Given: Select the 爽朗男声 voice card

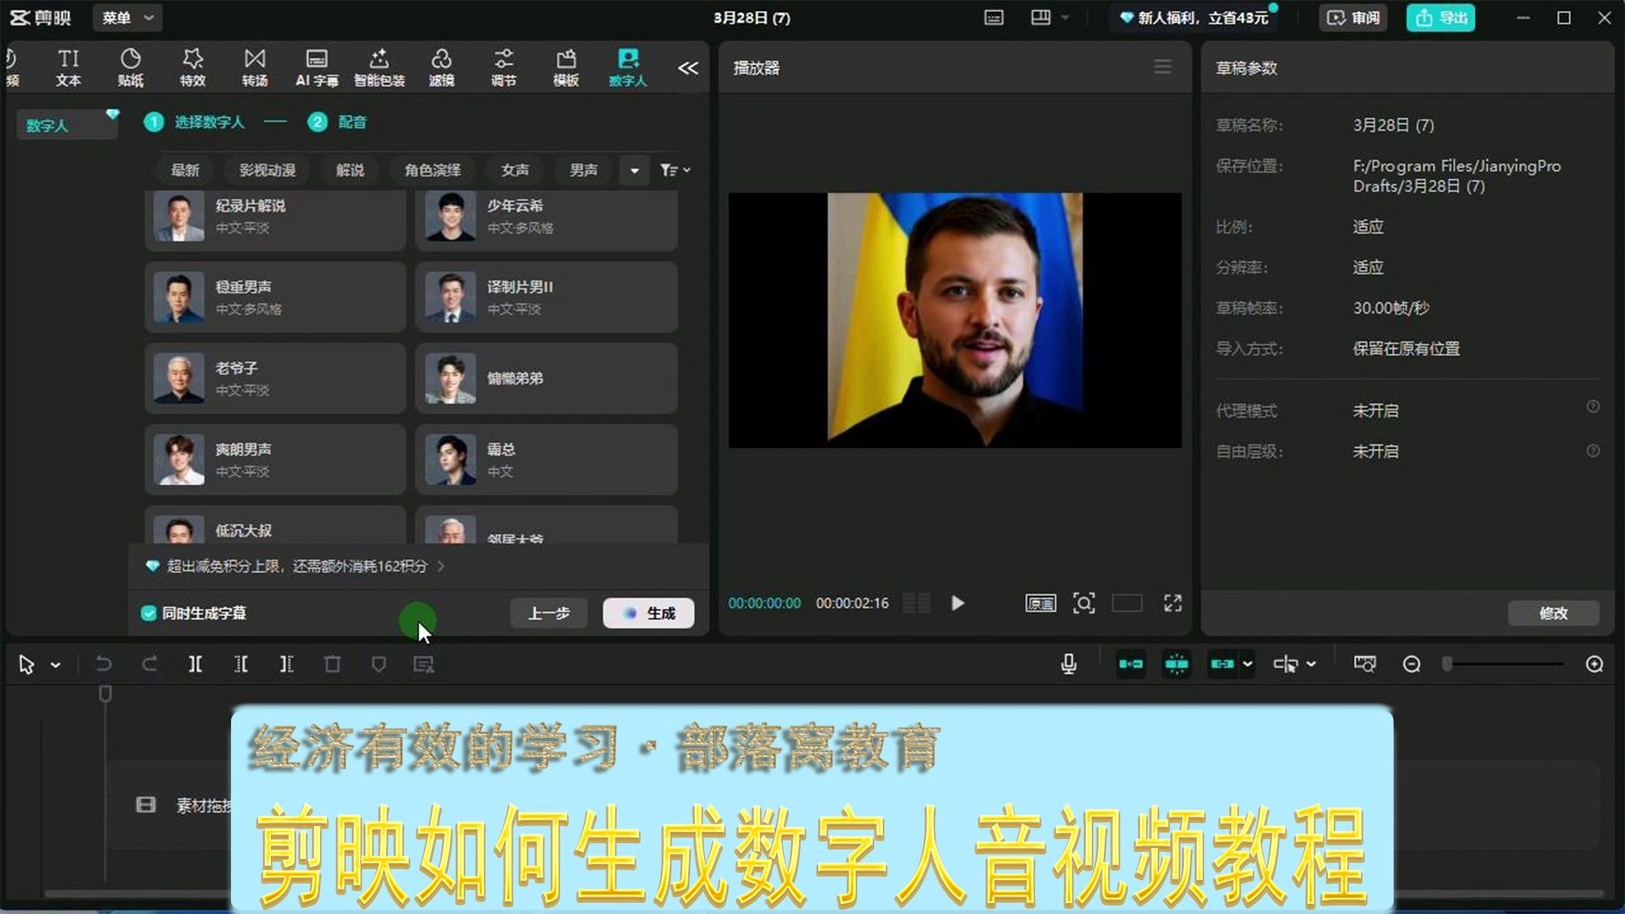Looking at the screenshot, I should click(275, 460).
